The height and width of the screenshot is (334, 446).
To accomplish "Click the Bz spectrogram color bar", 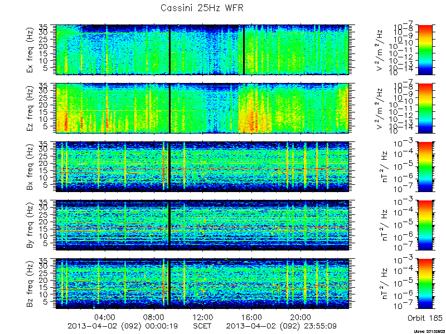I will [x=425, y=284].
